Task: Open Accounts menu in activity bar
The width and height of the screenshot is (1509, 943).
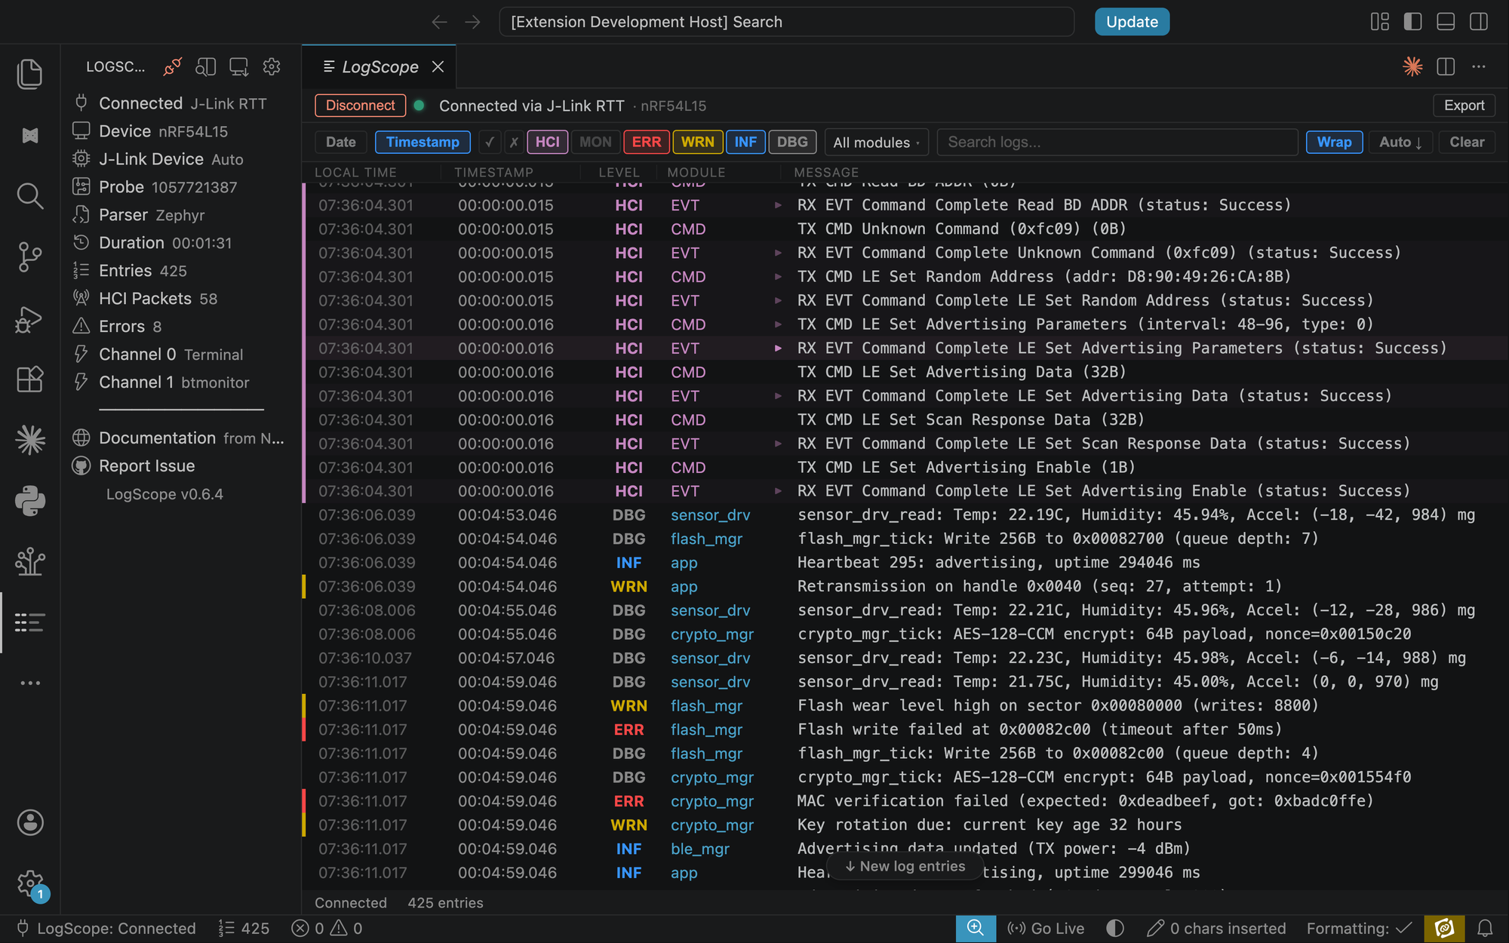Action: coord(30,822)
